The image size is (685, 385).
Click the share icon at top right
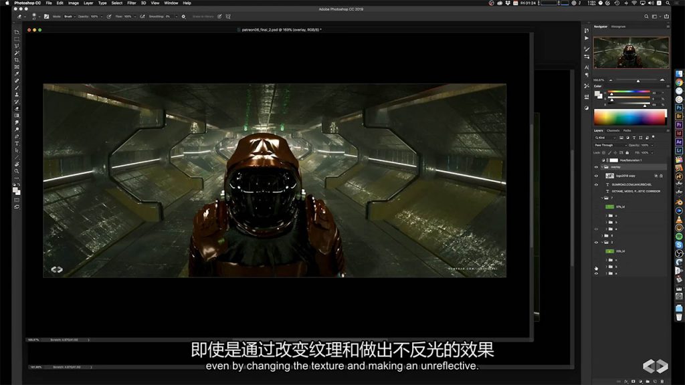666,17
